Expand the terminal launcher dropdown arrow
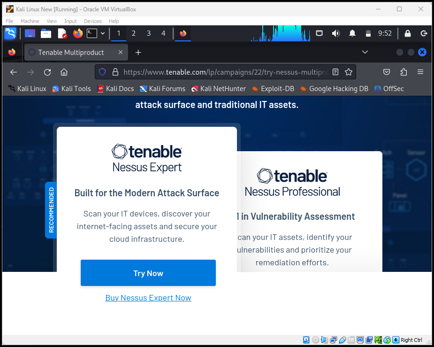Image resolution: width=434 pixels, height=347 pixels. pyautogui.click(x=103, y=33)
